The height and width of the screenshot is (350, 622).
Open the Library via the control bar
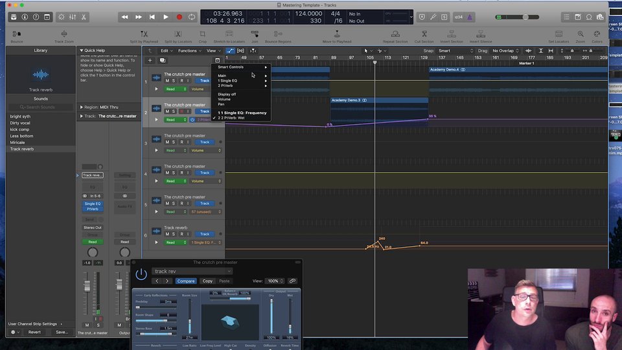pyautogui.click(x=14, y=17)
